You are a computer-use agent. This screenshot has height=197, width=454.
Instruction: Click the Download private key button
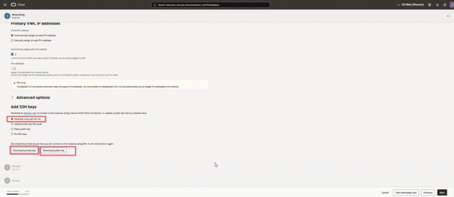coord(24,151)
